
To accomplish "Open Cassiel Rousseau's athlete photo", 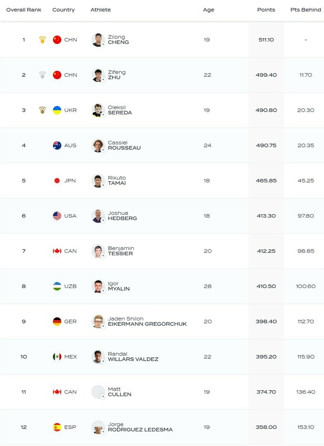I will click(98, 145).
